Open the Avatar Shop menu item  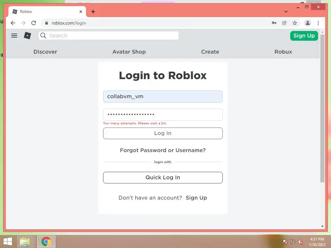tap(129, 52)
